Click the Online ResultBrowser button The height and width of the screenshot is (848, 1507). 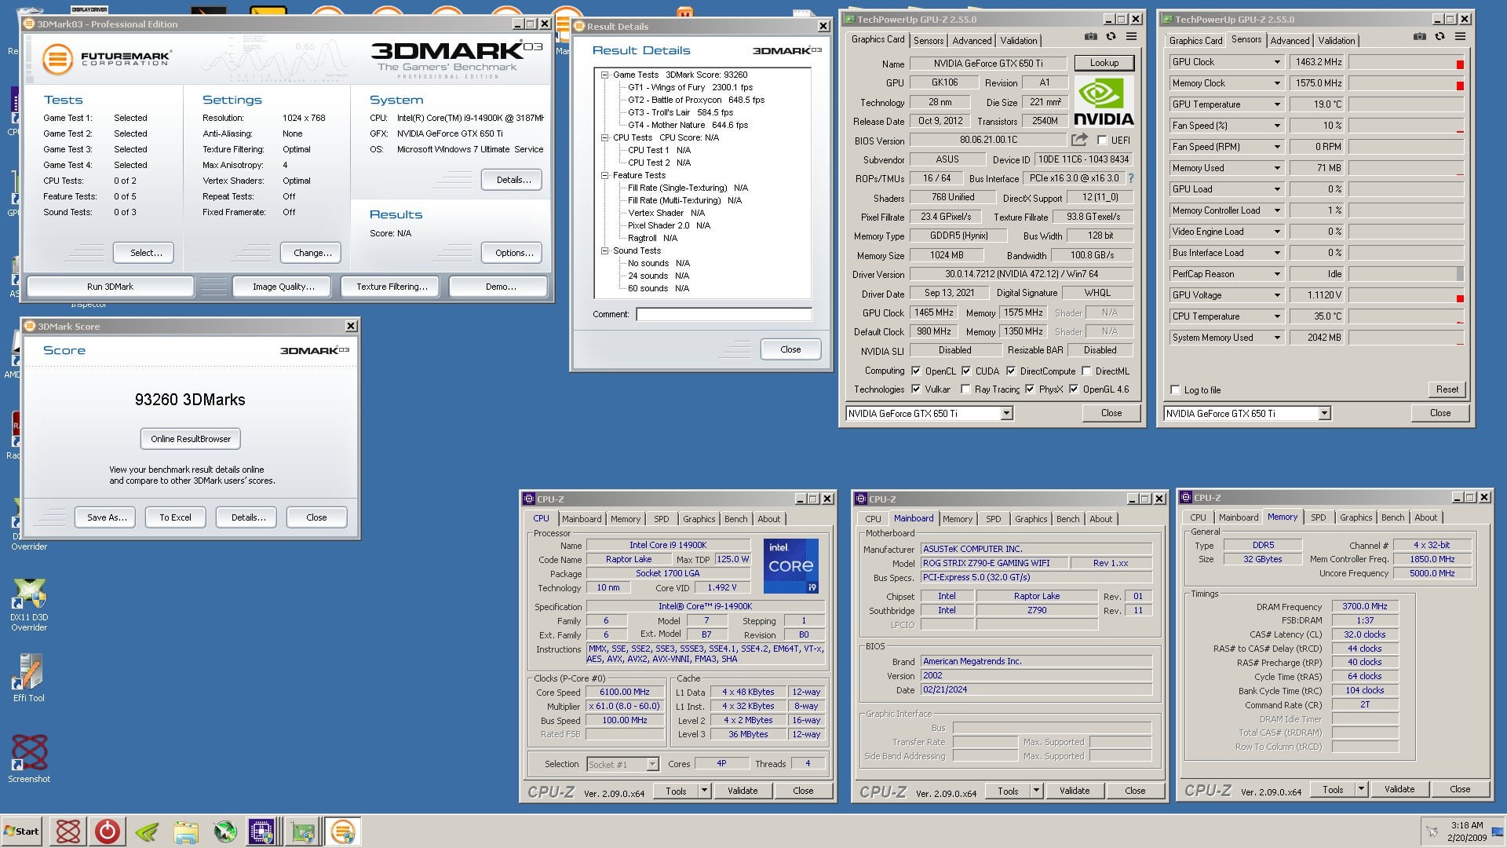pyautogui.click(x=191, y=439)
